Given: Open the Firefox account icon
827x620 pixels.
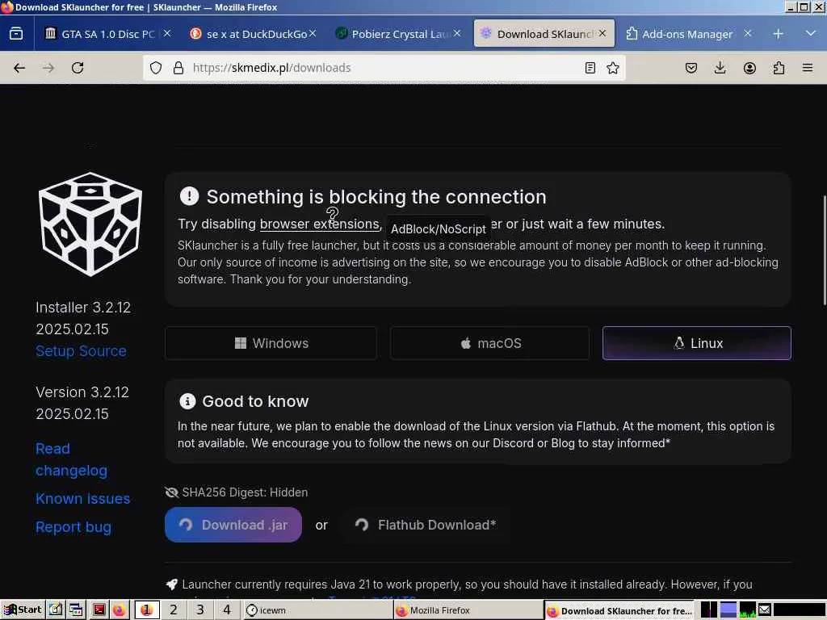Looking at the screenshot, I should click(749, 68).
